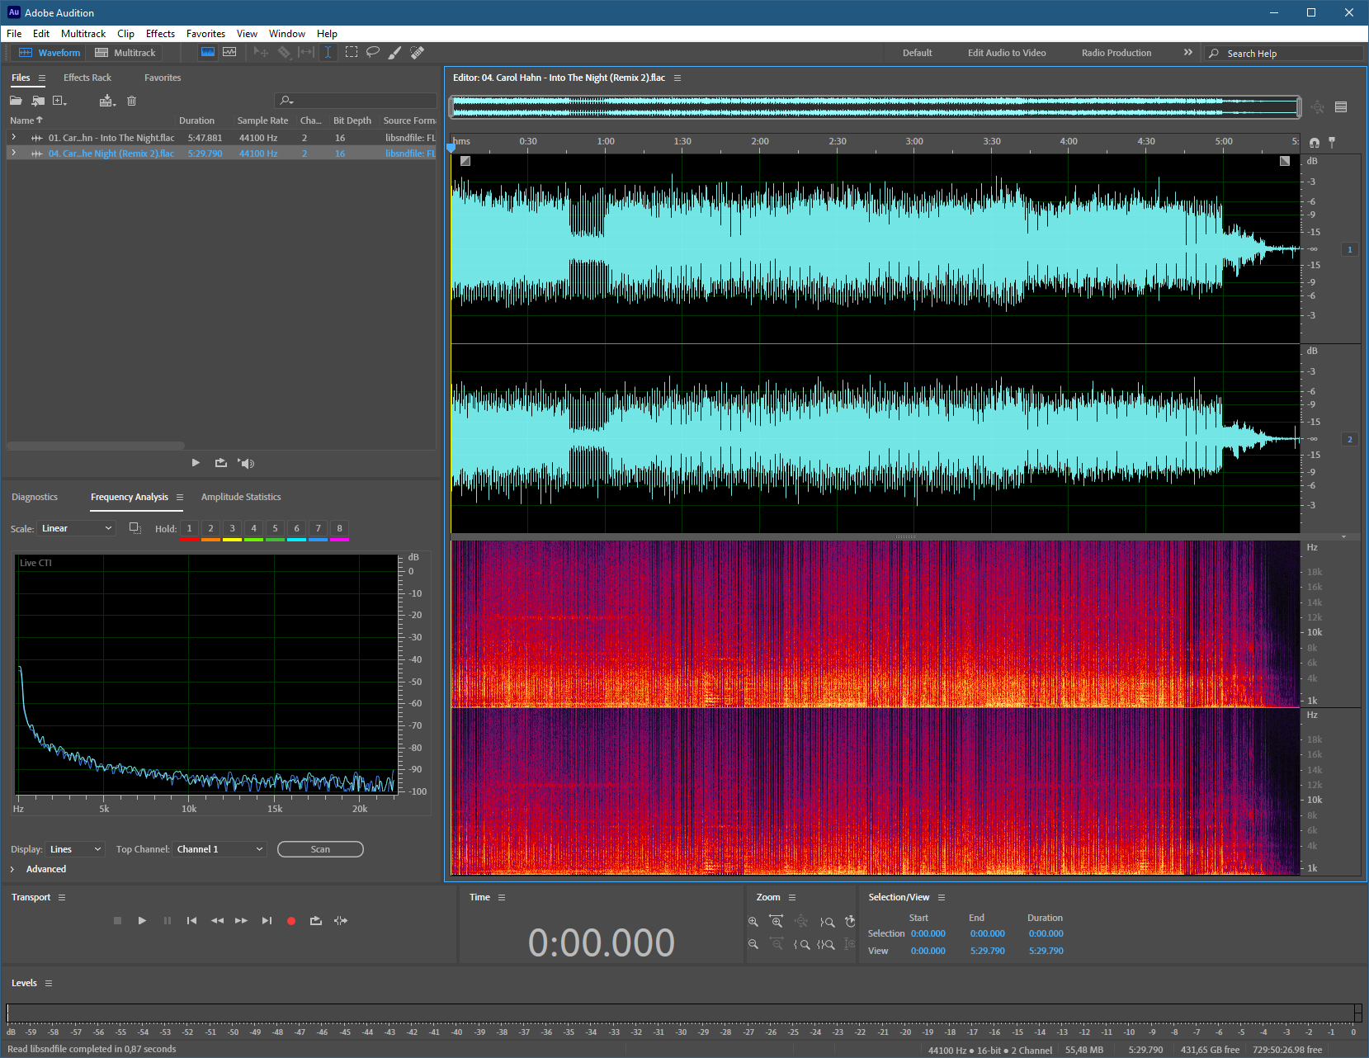The height and width of the screenshot is (1058, 1369).
Task: Click Hold button 8
Action: click(339, 529)
